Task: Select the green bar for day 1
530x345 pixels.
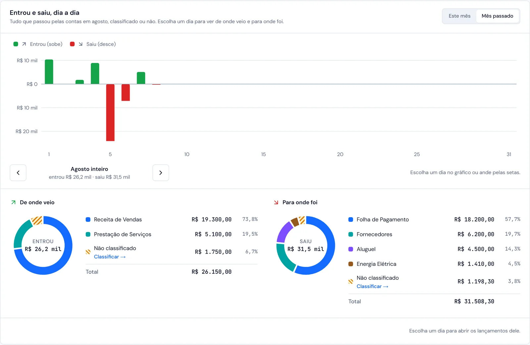Action: coord(49,72)
